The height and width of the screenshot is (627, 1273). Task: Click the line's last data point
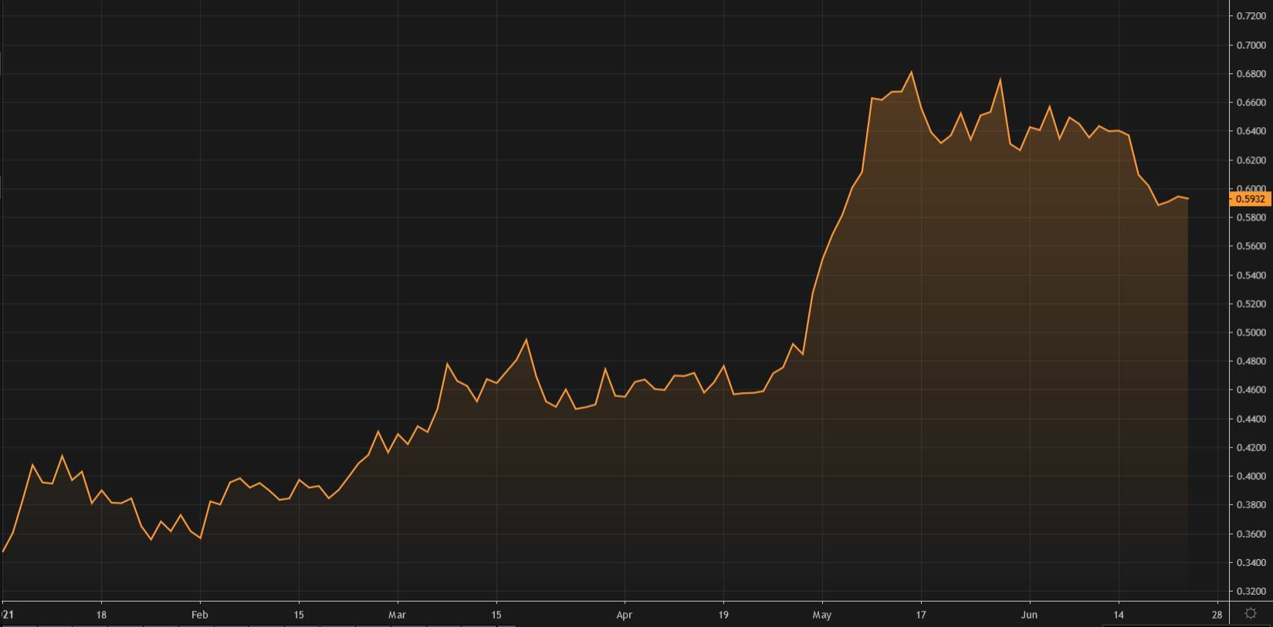[x=1187, y=199]
